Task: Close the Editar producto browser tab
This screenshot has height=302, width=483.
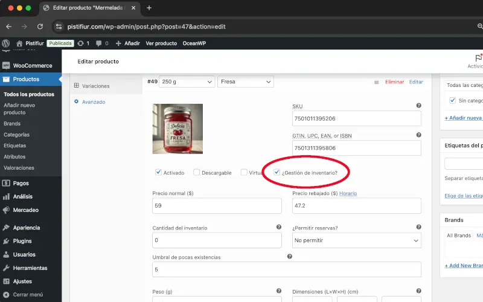Action: click(133, 8)
